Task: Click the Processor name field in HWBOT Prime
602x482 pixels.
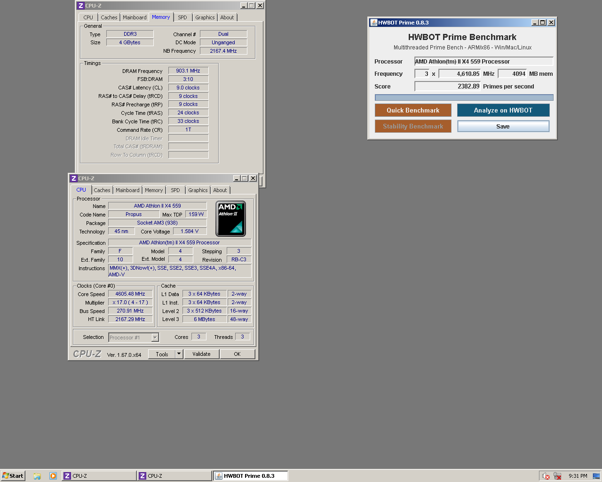Action: (483, 61)
